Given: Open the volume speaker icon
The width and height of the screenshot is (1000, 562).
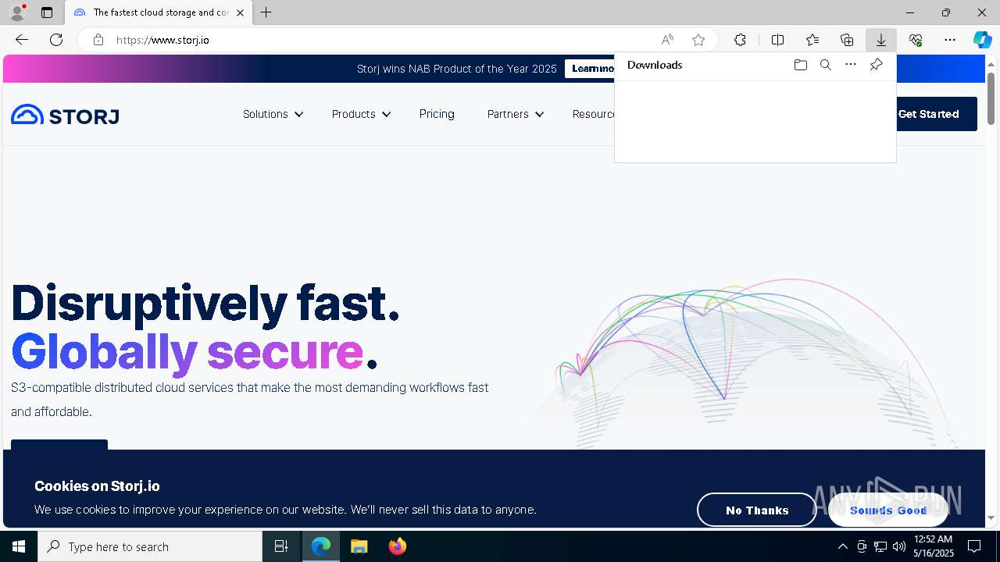Looking at the screenshot, I should pyautogui.click(x=899, y=546).
